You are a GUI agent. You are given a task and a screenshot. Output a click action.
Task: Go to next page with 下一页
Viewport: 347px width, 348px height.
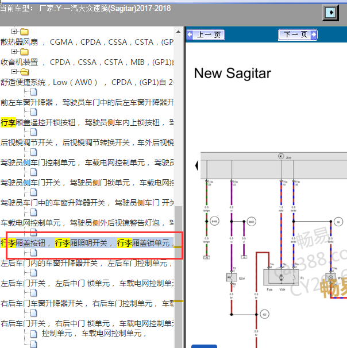[x=298, y=35]
